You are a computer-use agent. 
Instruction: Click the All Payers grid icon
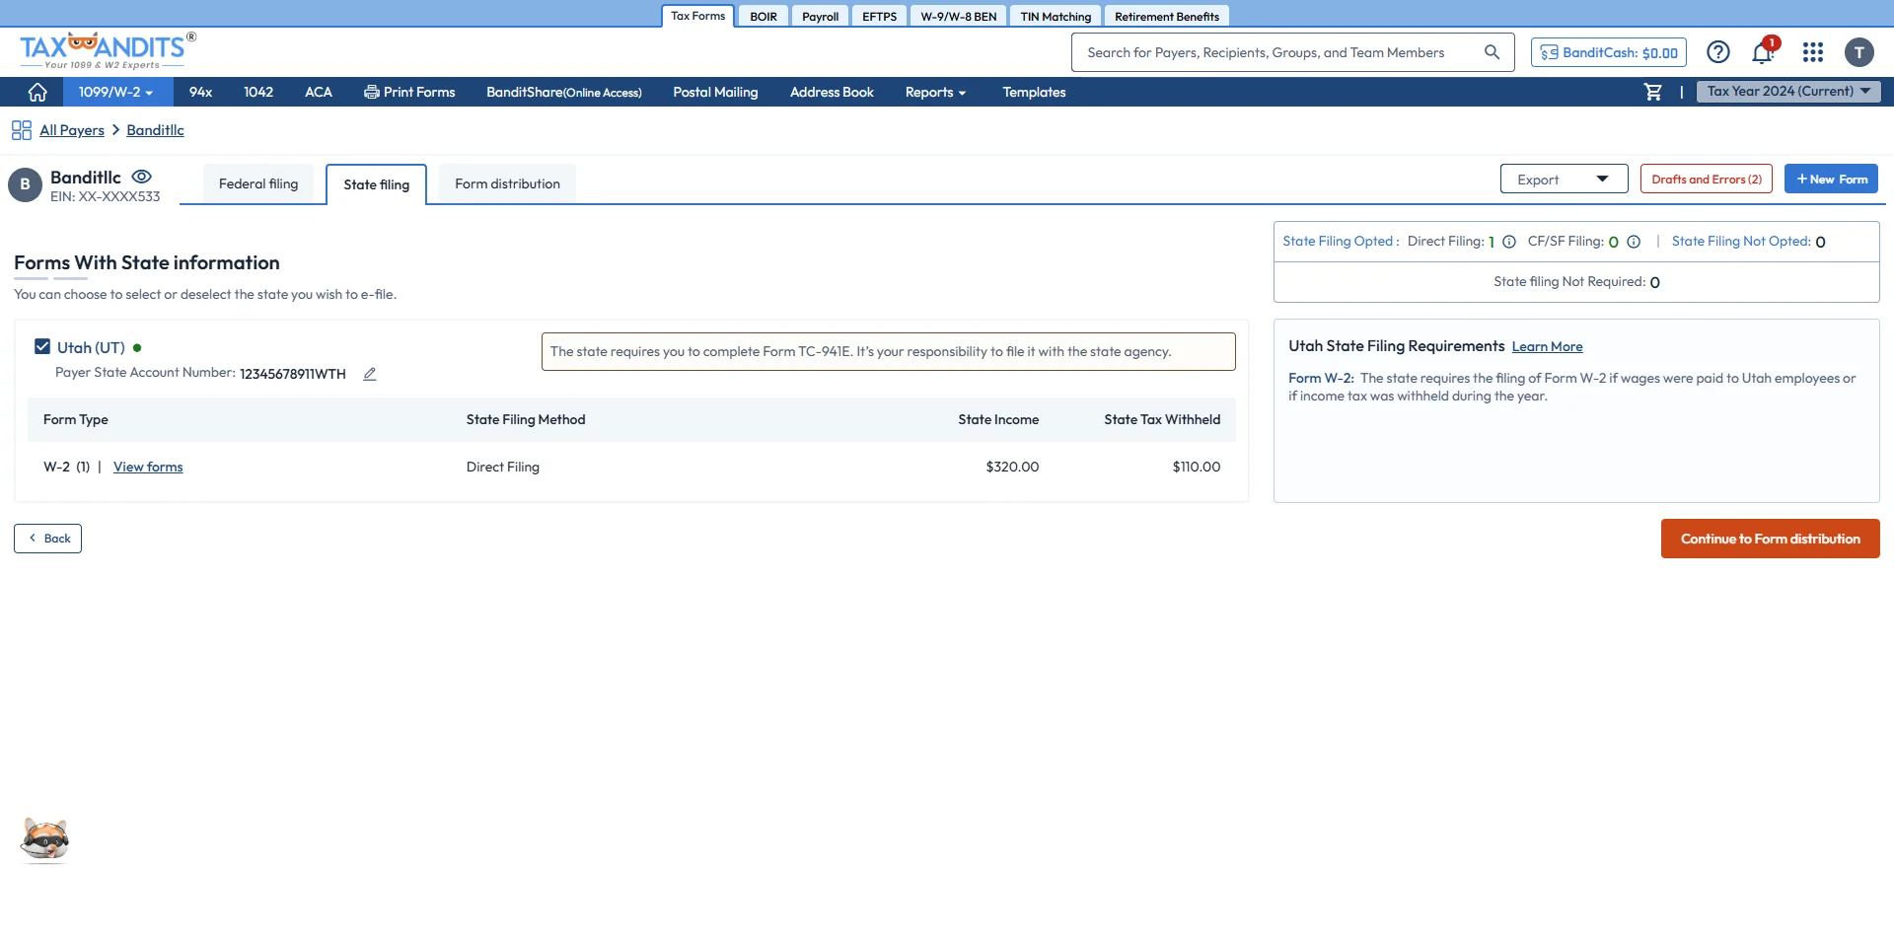(x=22, y=130)
